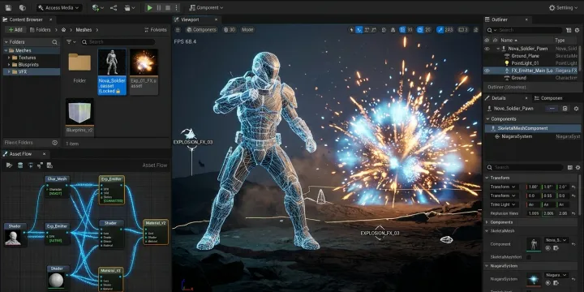Select the Exp_01_FX asset thumbnail
Image resolution: width=584 pixels, height=292 pixels.
144,62
